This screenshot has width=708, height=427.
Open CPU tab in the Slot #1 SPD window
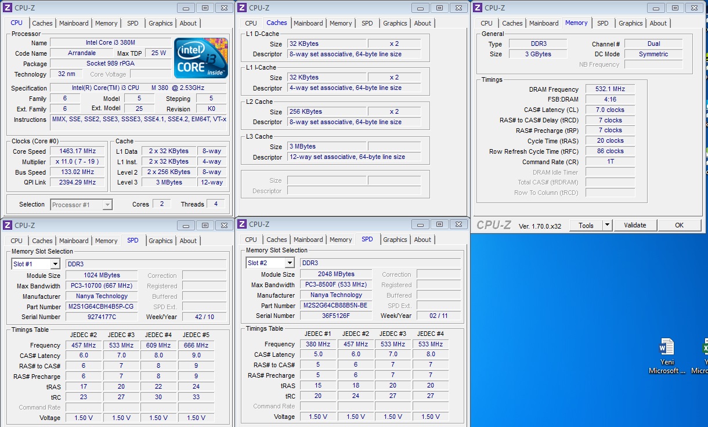coord(16,241)
